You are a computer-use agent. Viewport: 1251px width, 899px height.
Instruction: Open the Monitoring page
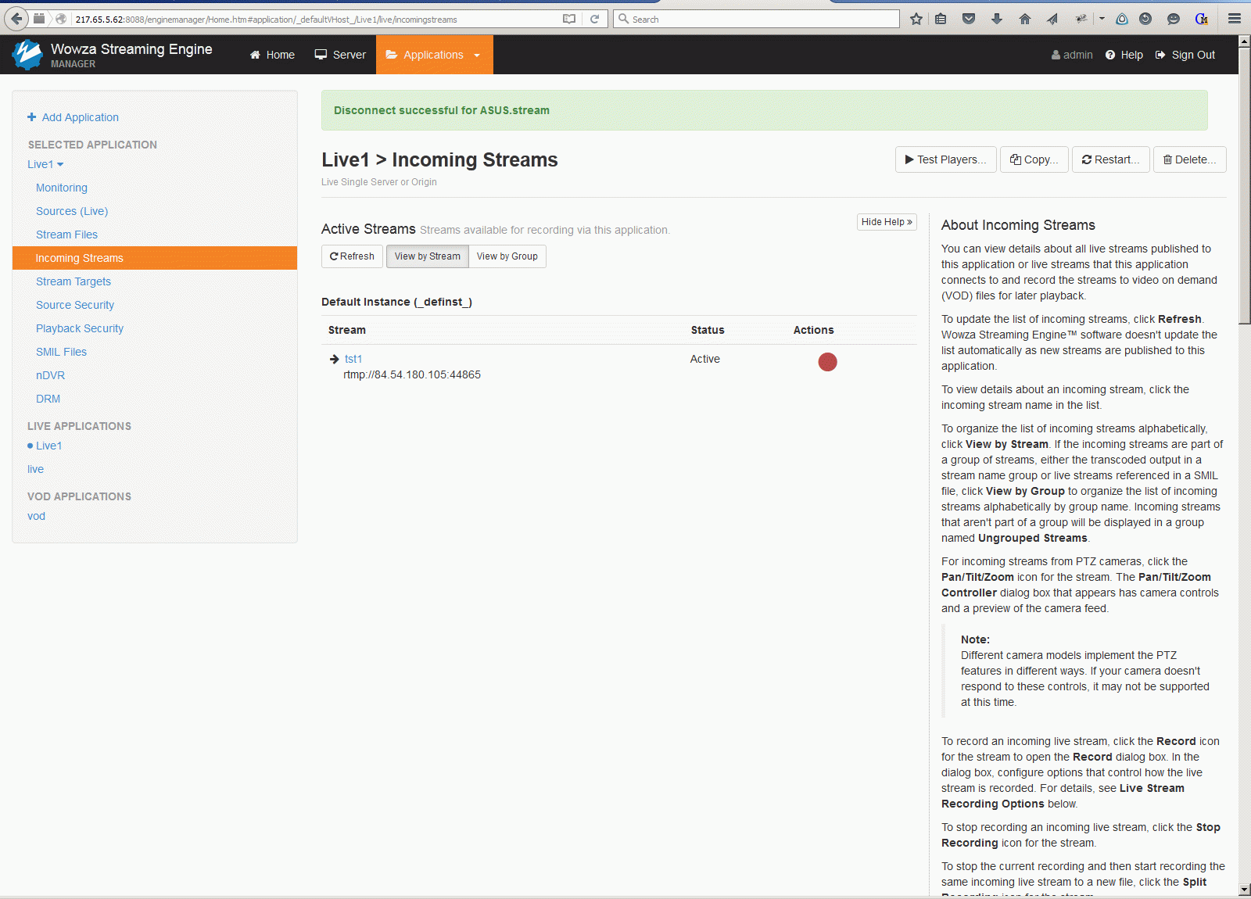point(62,188)
